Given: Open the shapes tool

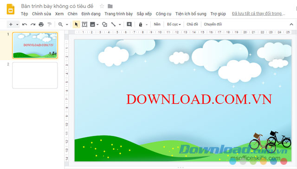Looking at the screenshot, I should coord(104,24).
